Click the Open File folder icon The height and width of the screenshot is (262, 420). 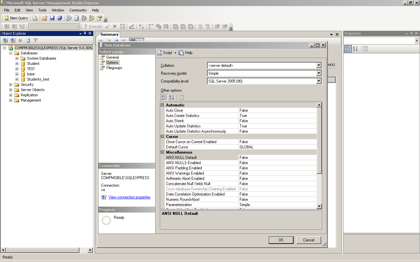[45, 18]
